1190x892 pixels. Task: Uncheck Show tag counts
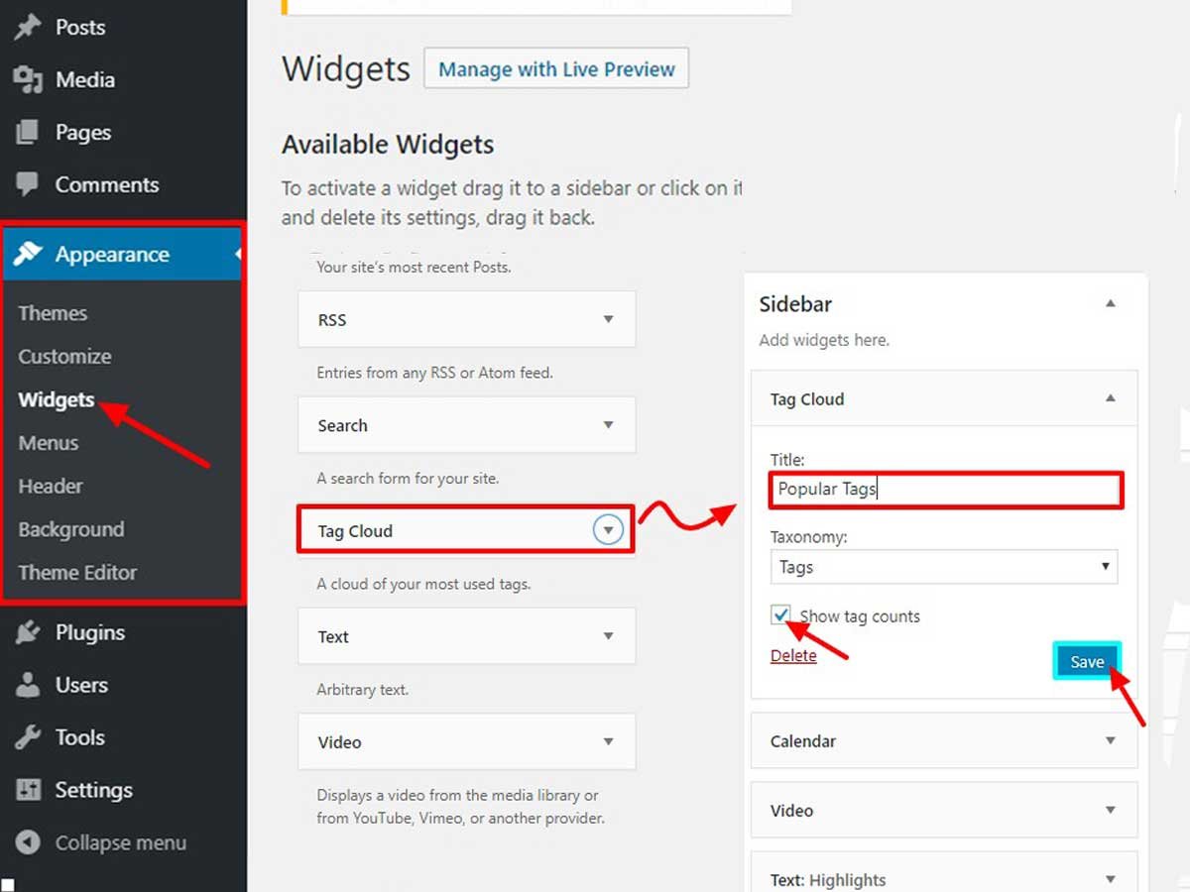pyautogui.click(x=780, y=614)
